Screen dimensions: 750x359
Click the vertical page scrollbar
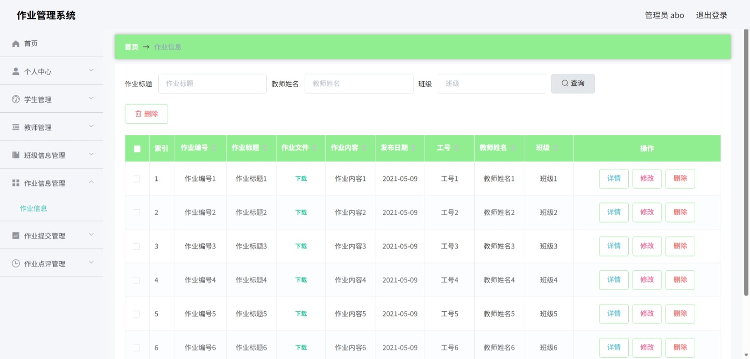coord(746,162)
